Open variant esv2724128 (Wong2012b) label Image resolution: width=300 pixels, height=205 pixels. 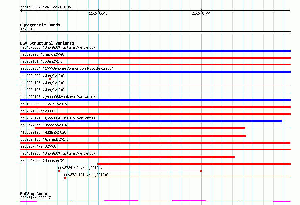pos(42,90)
